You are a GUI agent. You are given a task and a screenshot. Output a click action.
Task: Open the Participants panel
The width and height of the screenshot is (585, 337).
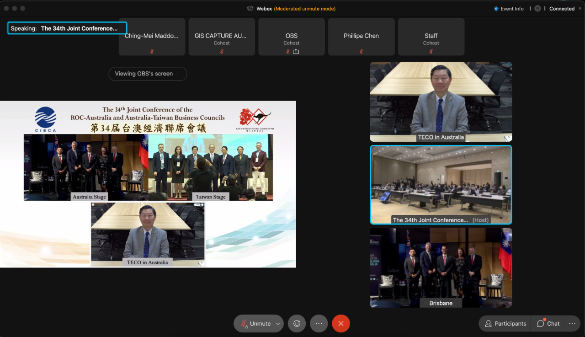pos(505,324)
